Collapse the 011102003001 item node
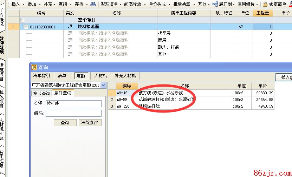Image resolution: width=292 pixels, height=177 pixels. click(x=26, y=27)
